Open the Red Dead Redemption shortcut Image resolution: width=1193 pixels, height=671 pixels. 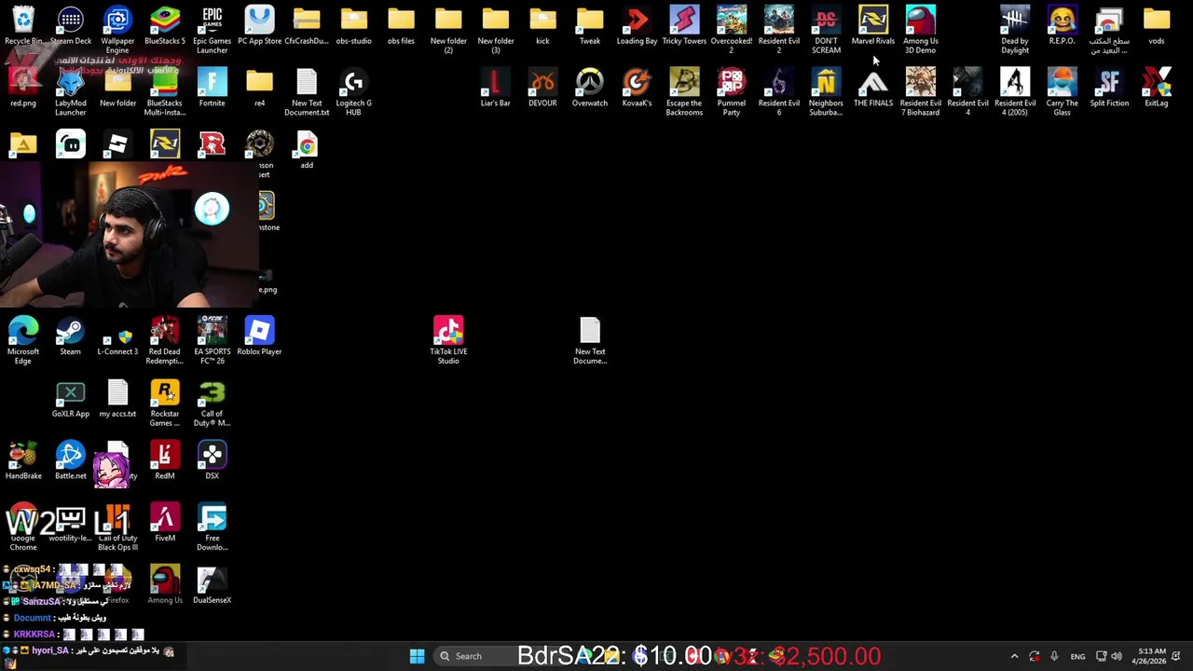point(165,340)
